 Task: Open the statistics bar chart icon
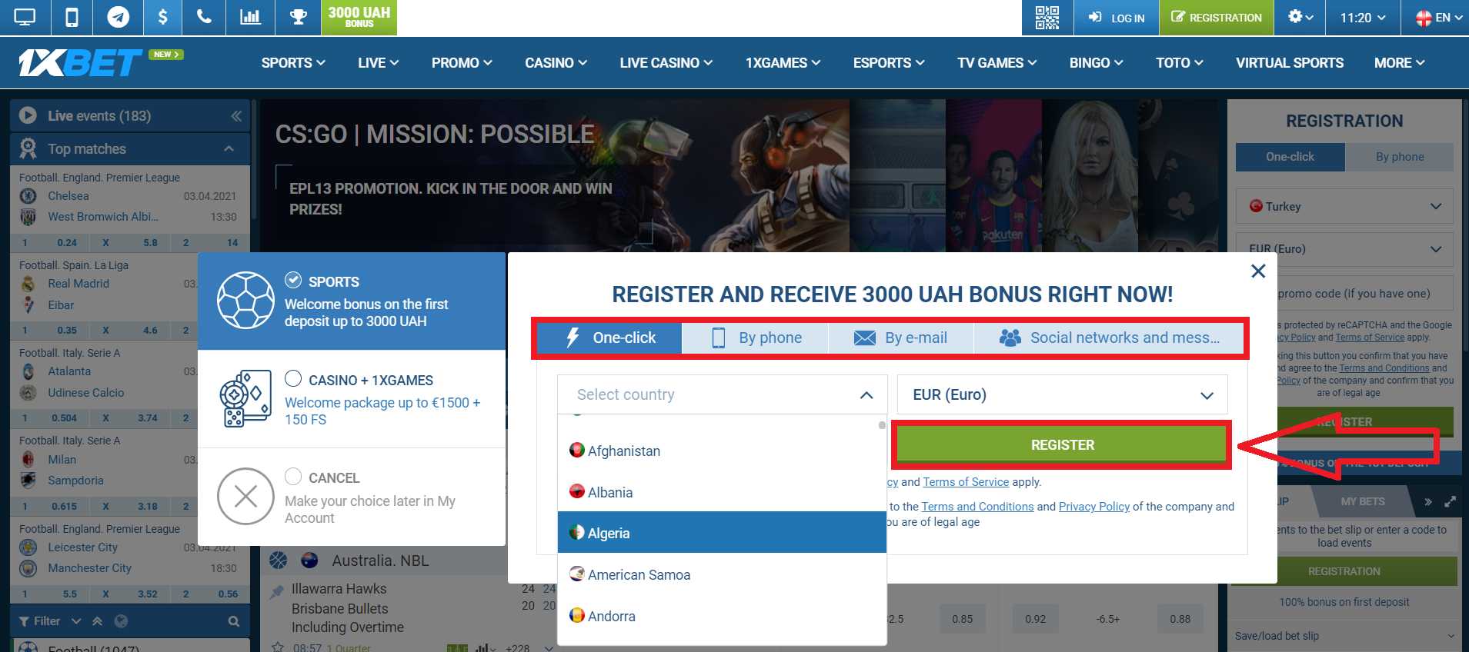coord(250,17)
